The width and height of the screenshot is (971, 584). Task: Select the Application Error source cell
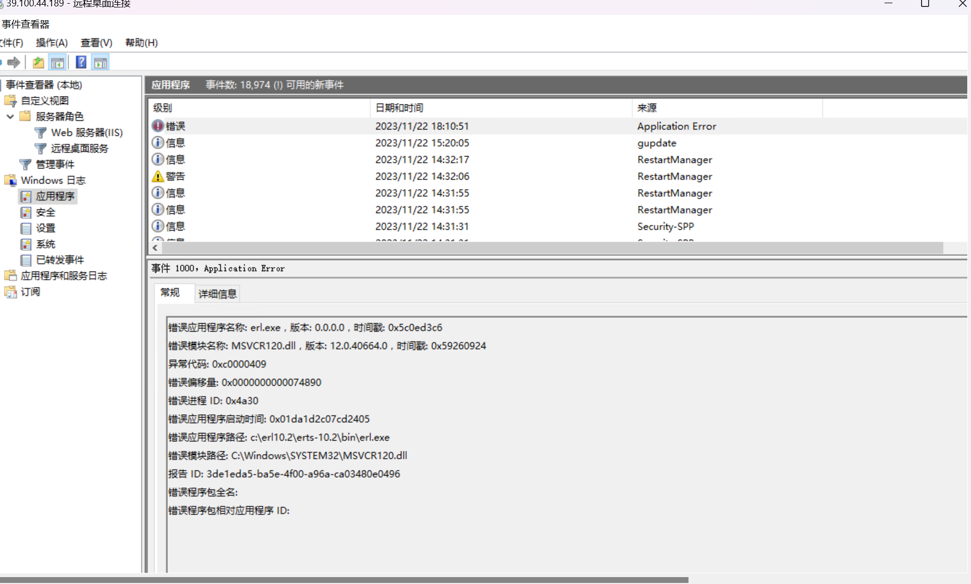[x=677, y=126]
